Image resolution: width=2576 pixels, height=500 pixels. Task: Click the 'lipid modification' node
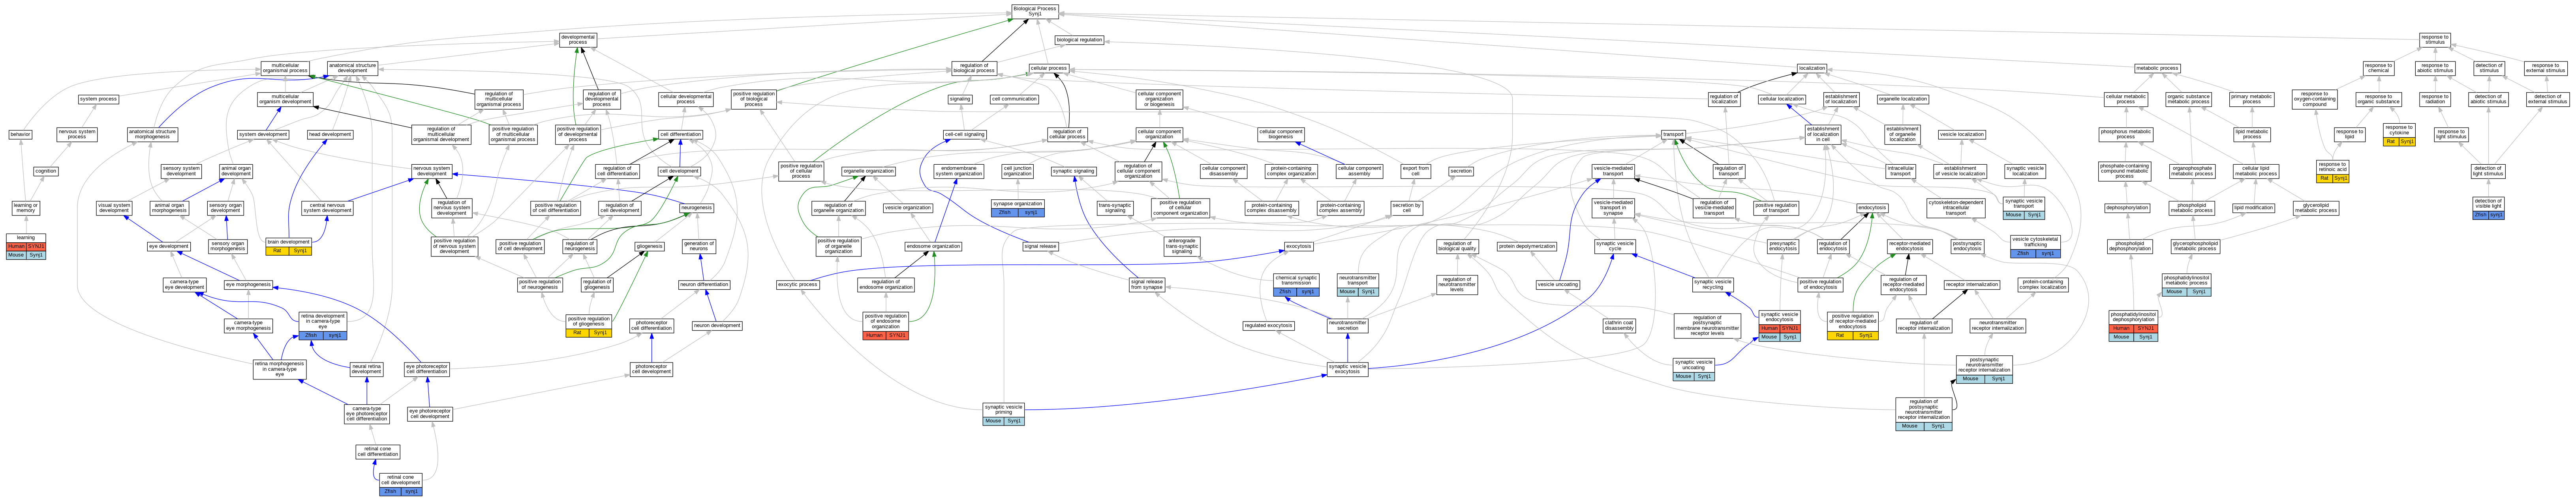pyautogui.click(x=2253, y=208)
